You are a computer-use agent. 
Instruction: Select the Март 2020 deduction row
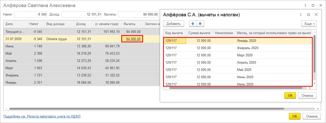[x=238, y=55]
